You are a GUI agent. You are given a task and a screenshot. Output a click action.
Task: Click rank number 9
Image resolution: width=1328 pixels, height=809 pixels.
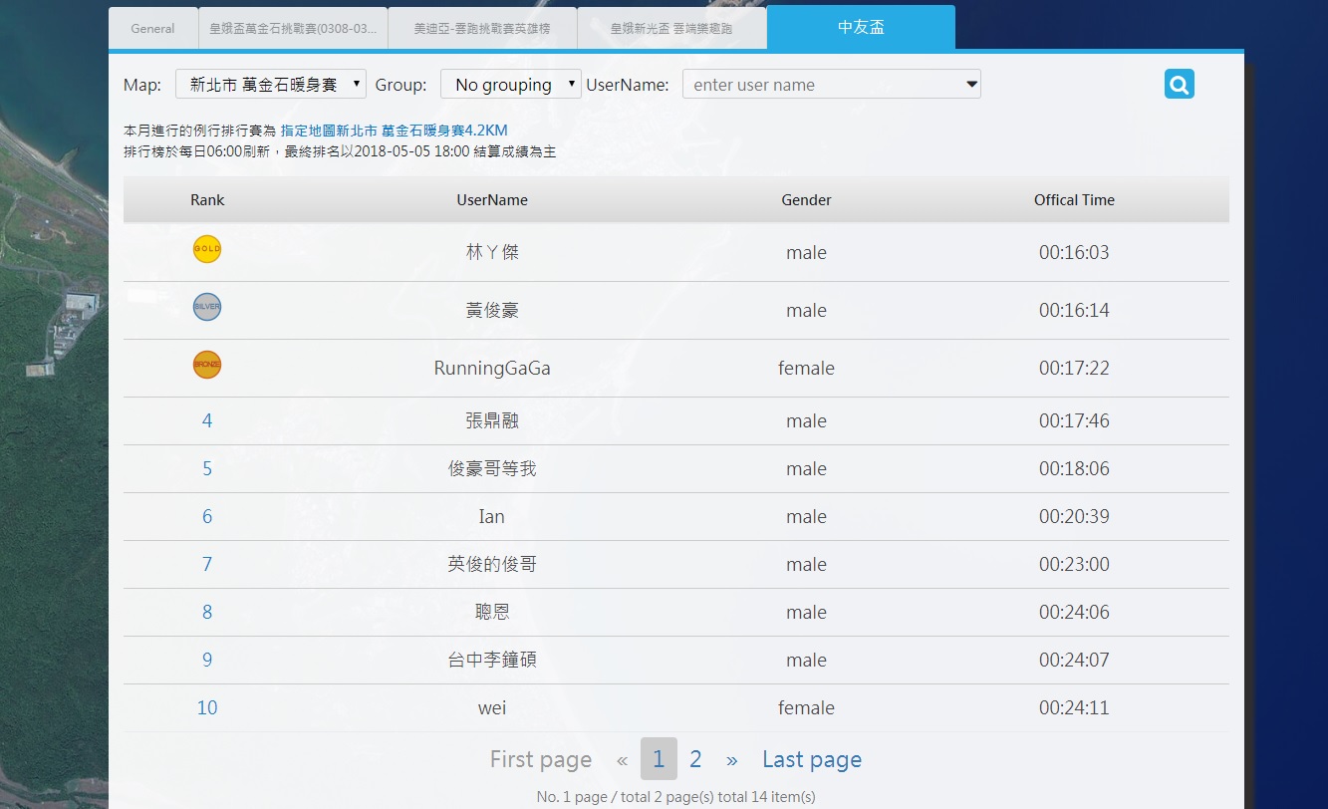coord(207,660)
